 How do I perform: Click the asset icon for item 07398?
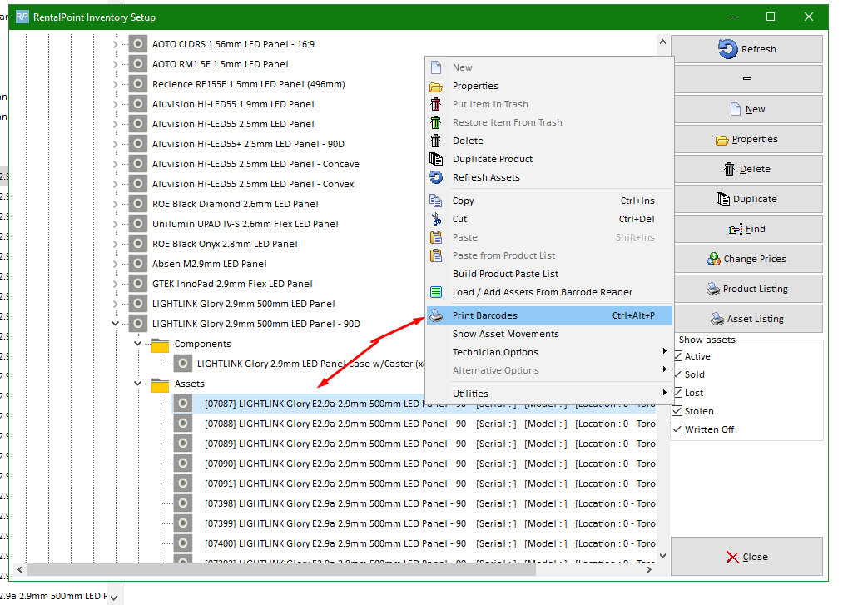(x=183, y=503)
